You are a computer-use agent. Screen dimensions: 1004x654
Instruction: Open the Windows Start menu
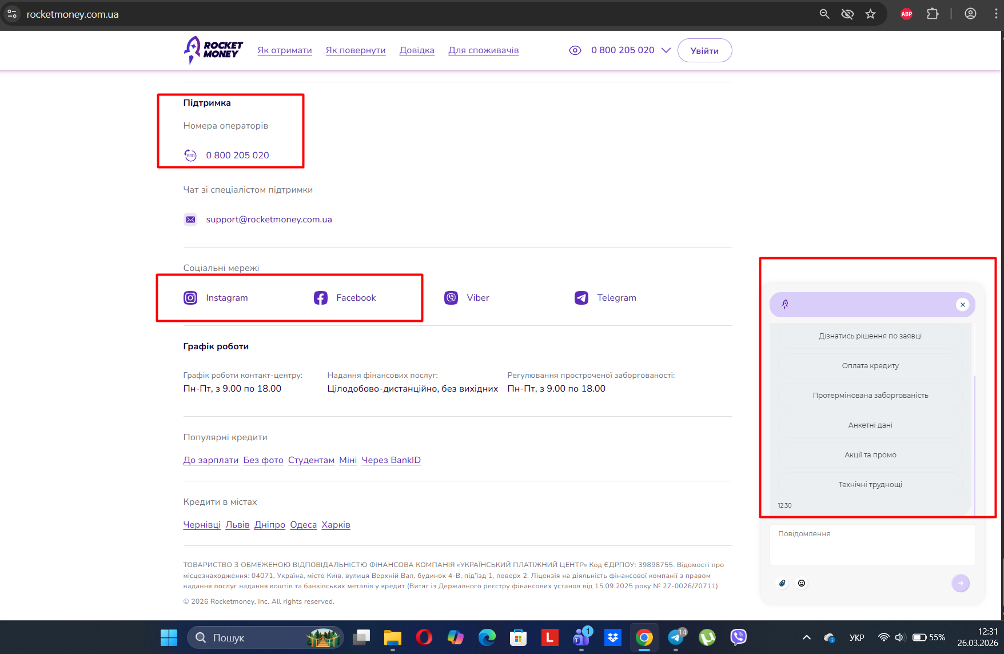(169, 637)
